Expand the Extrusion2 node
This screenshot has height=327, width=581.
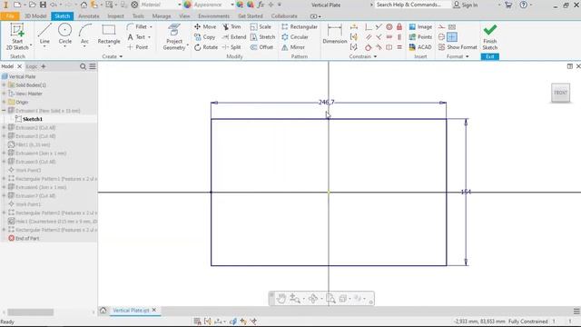(x=4, y=127)
